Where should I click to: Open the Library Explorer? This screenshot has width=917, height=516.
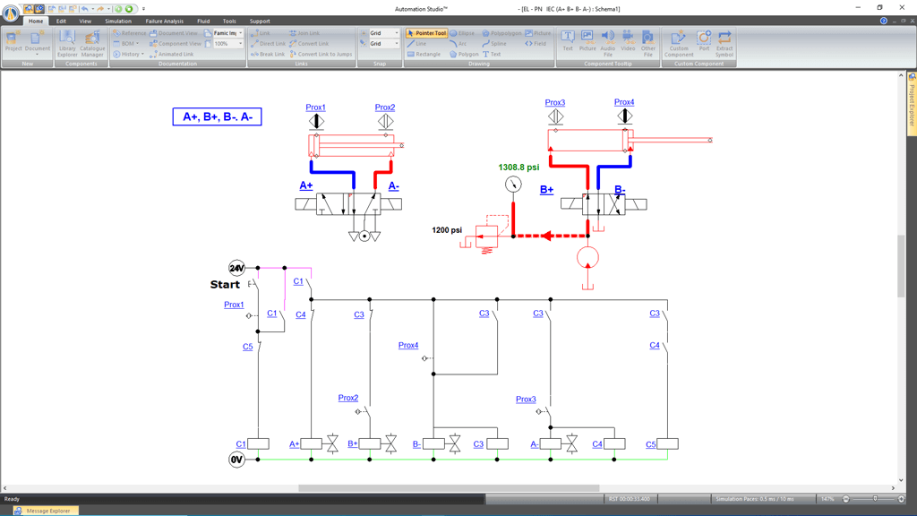(x=67, y=42)
